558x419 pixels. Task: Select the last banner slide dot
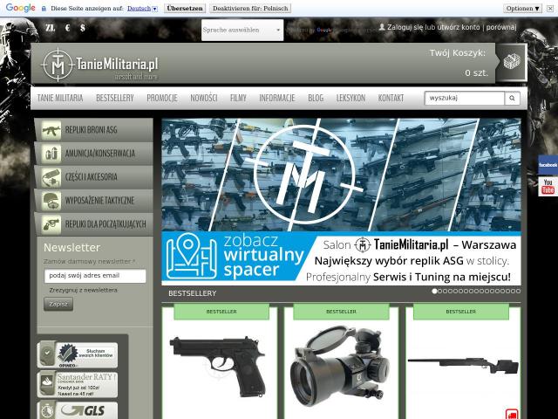pos(518,291)
